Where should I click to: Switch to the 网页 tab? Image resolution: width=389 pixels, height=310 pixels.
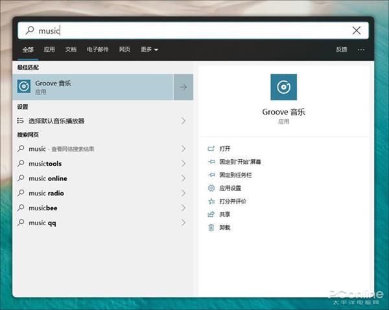pos(124,50)
